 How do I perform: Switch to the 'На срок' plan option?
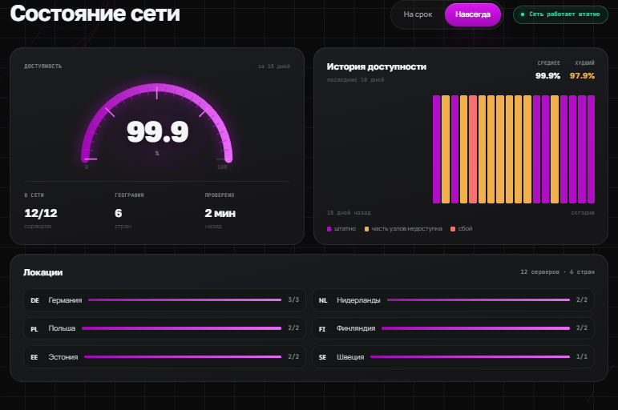418,14
